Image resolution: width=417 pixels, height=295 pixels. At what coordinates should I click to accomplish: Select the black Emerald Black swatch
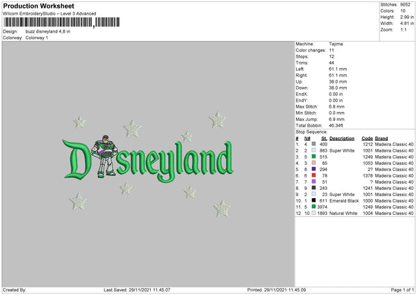pyautogui.click(x=313, y=200)
